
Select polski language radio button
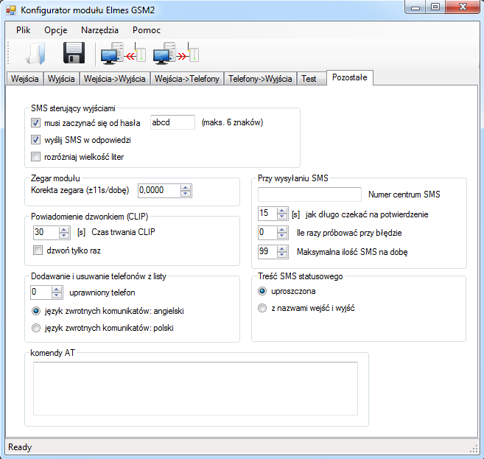pyautogui.click(x=36, y=328)
